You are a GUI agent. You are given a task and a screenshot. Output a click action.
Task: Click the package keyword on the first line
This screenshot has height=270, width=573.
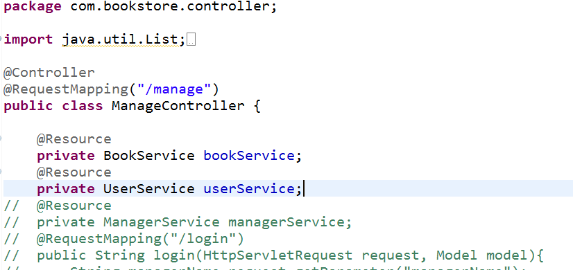[33, 7]
